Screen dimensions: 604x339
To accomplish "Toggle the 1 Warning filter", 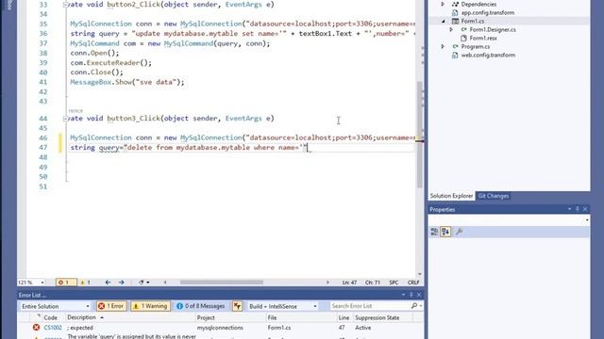I will [x=151, y=306].
